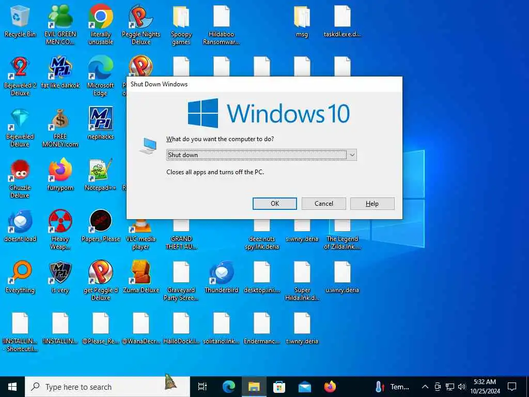Screen dimensions: 529x397
Task: Click the taskbar search box
Action: point(107,387)
